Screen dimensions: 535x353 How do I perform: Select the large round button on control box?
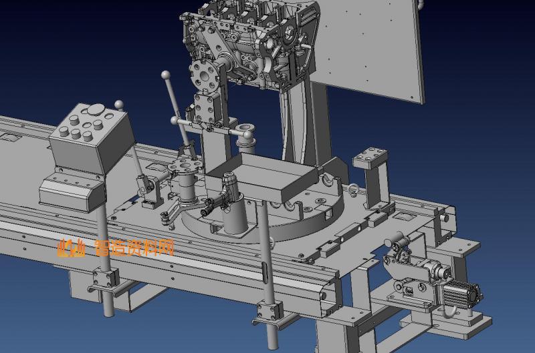(97, 110)
